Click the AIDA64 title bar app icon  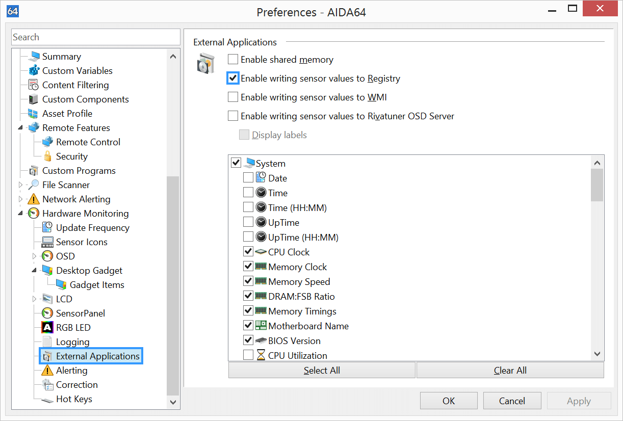[13, 11]
